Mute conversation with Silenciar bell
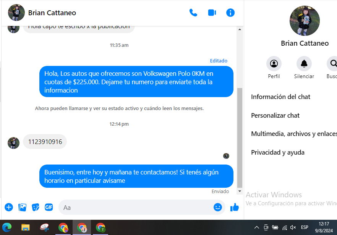 click(x=304, y=64)
